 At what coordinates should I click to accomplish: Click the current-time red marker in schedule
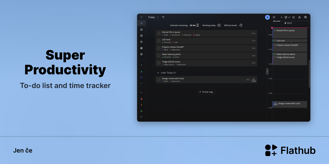pos(272,28)
